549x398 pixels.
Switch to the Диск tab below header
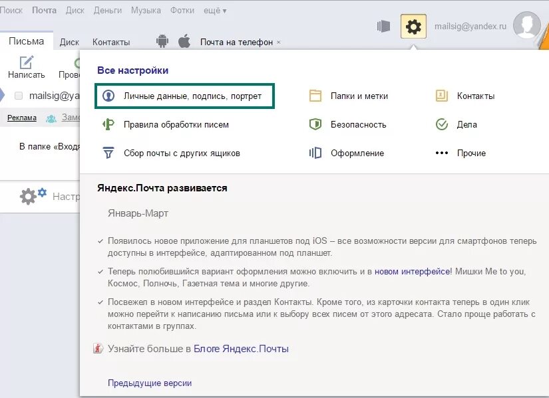69,42
